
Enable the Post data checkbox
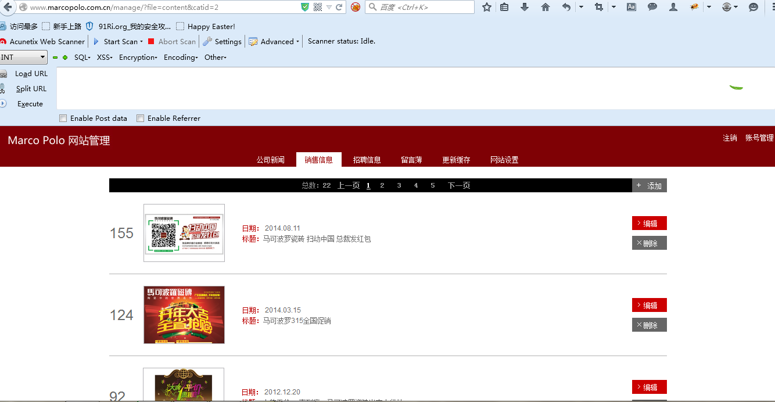[x=63, y=119]
